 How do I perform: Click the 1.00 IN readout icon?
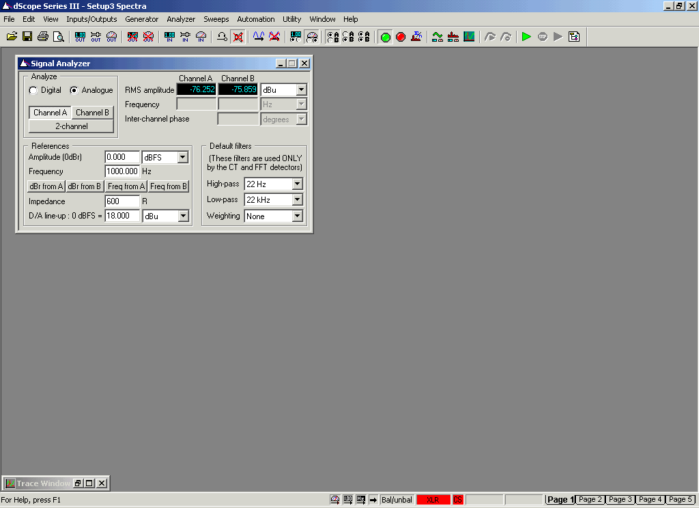coord(169,37)
